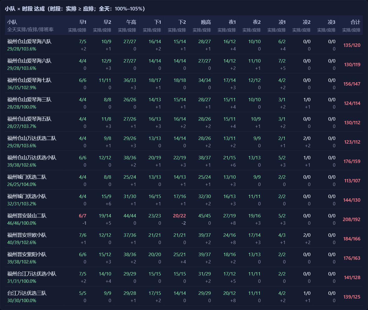The width and height of the screenshot is (368, 310).
Task: Click 26/25/104.0% rate under 城门优选二队
Action: click(x=22, y=184)
